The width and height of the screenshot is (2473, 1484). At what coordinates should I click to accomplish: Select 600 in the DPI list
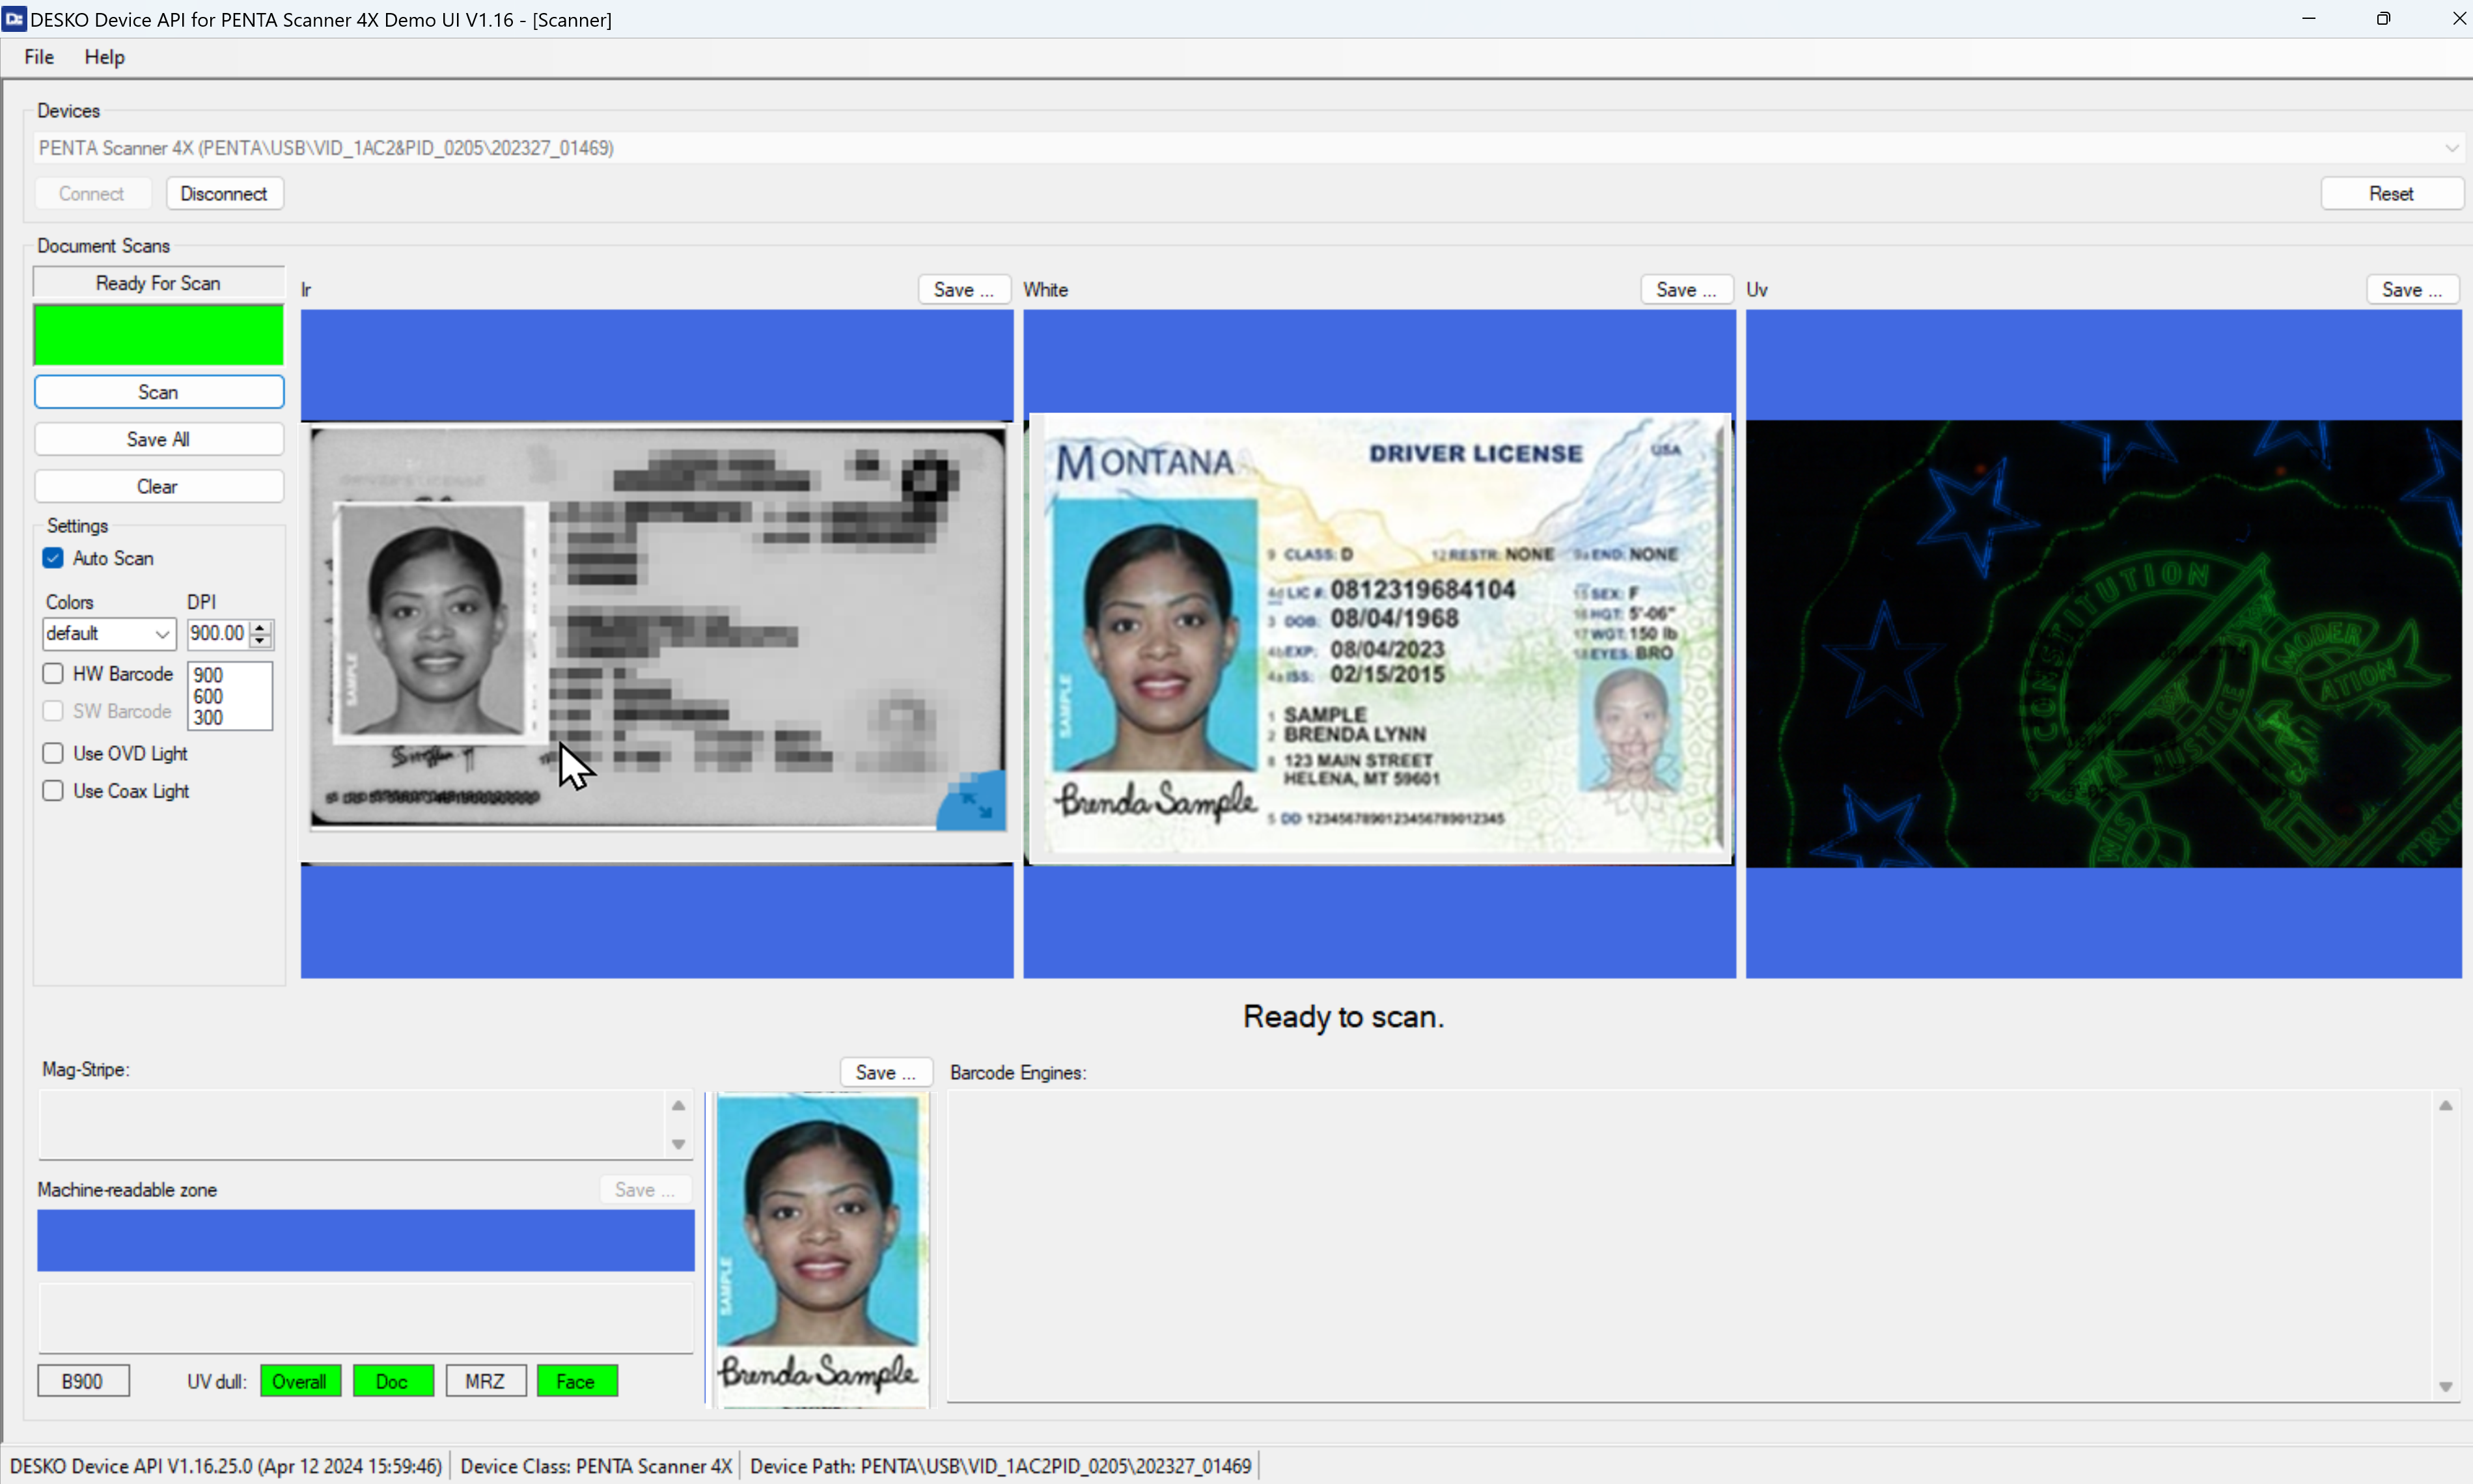click(x=208, y=696)
